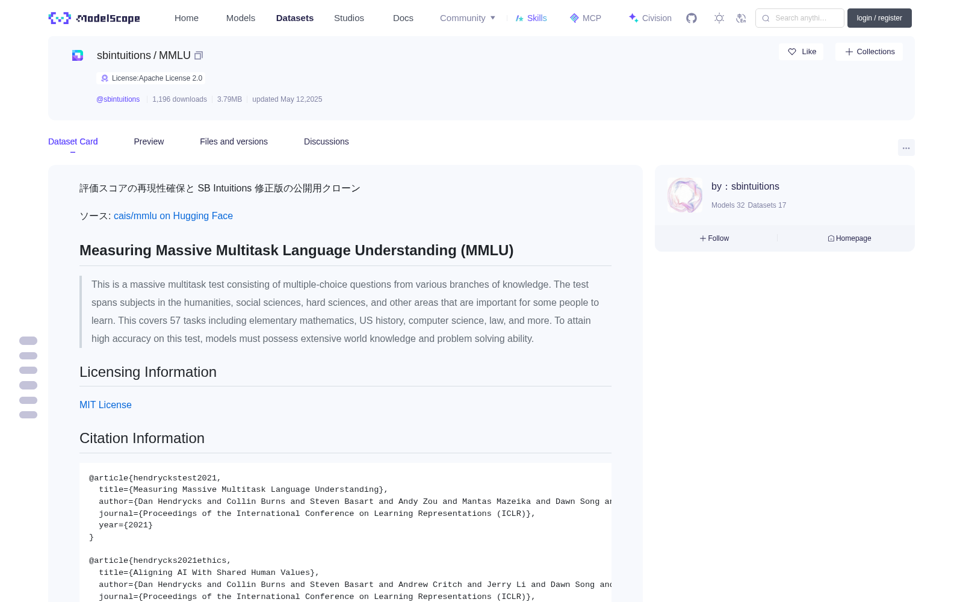Click the first table-of-contents marker

[28, 341]
